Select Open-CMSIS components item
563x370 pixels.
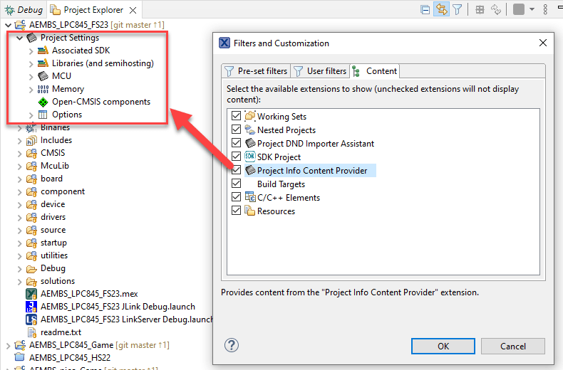[x=100, y=102]
